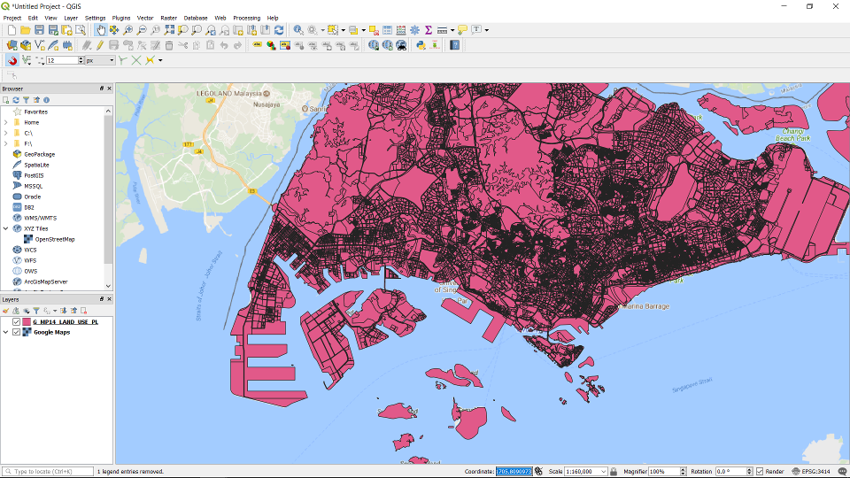850x478 pixels.
Task: Expand the C:\ drive in Browser
Action: (6, 133)
